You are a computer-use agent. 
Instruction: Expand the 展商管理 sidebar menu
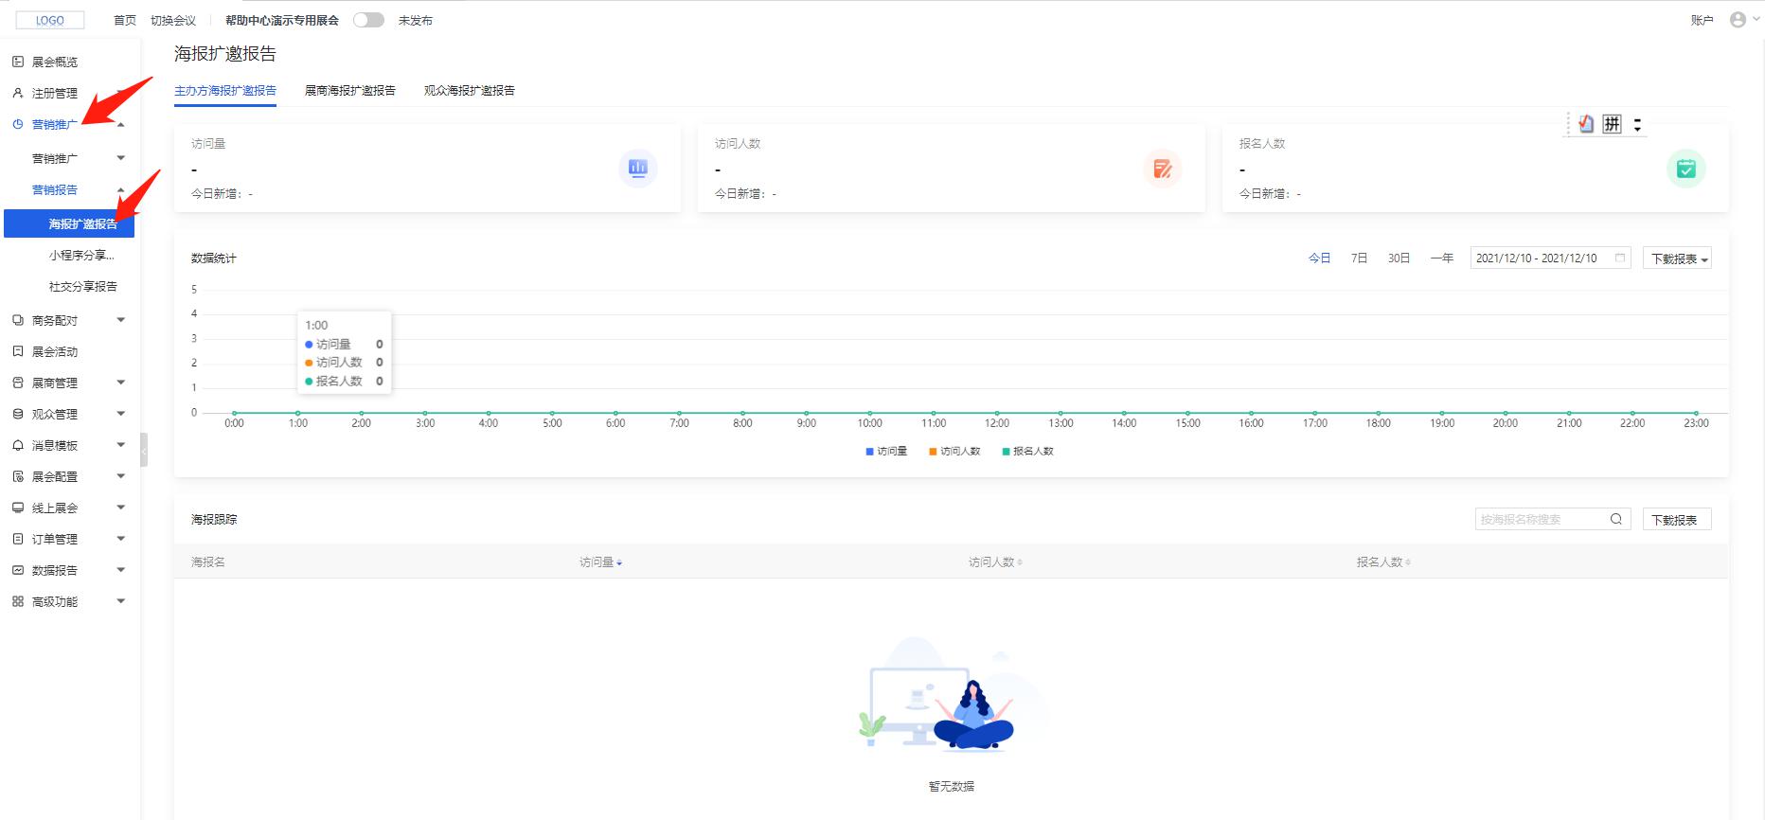click(120, 383)
